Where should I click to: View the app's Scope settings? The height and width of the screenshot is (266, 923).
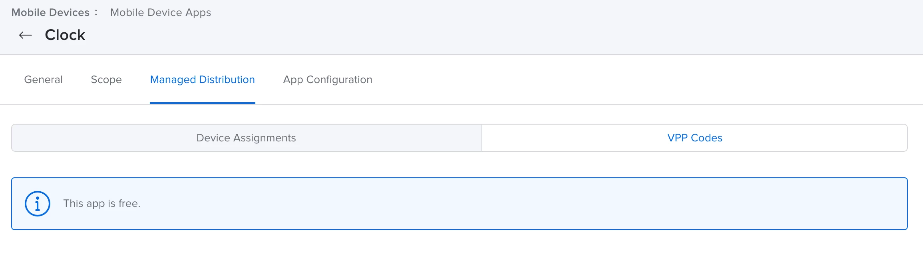click(106, 79)
